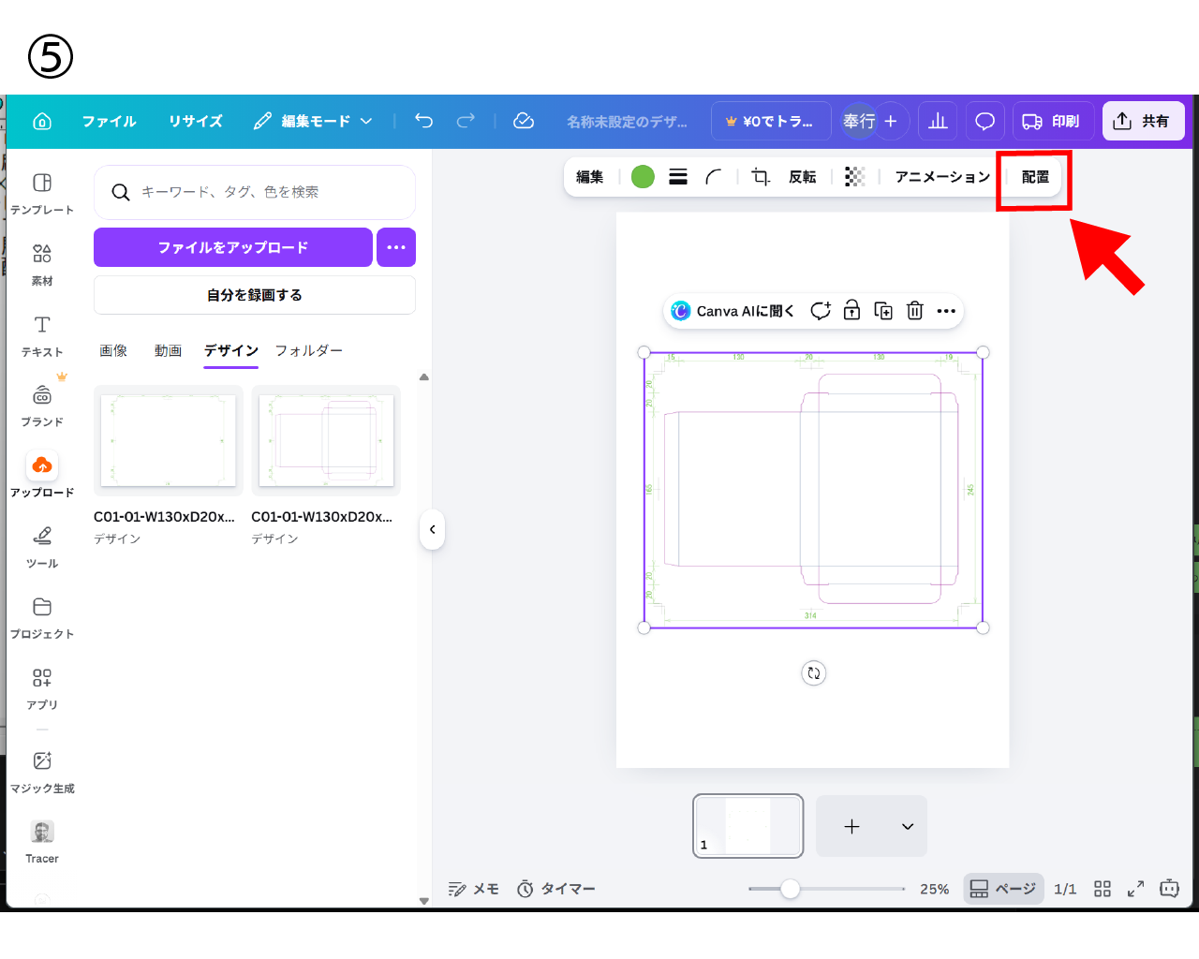Image resolution: width=1199 pixels, height=959 pixels.
Task: Open the analytics bar chart icon
Action: point(938,121)
